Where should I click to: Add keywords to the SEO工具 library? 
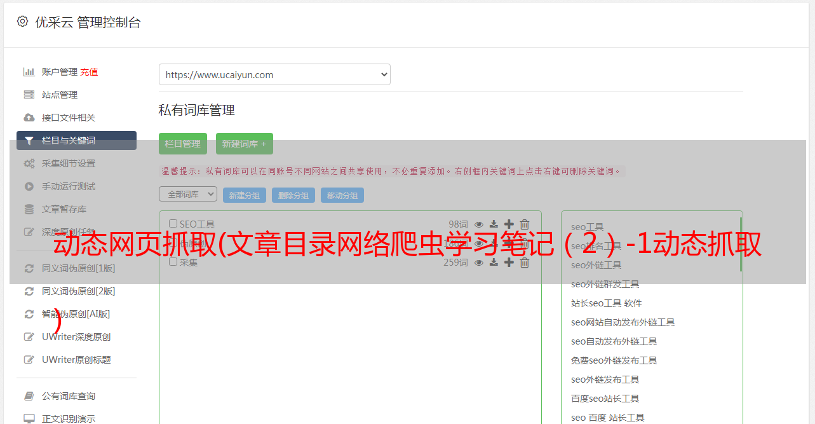tap(509, 224)
